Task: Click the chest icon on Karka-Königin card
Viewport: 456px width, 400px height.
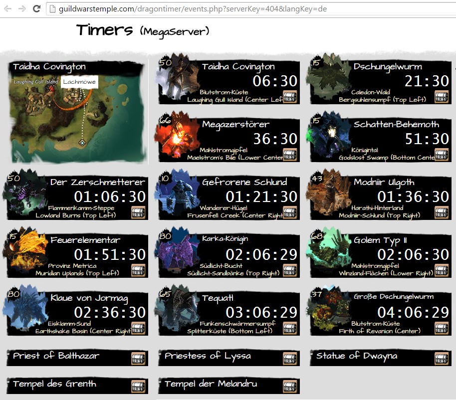Action: 290,270
